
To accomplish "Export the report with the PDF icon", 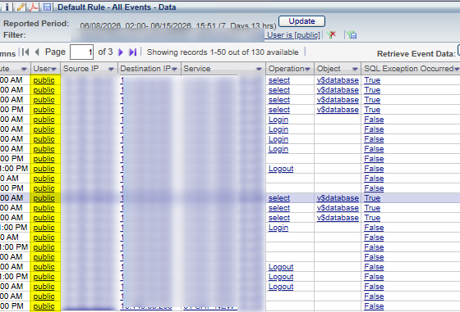I will 33,7.
